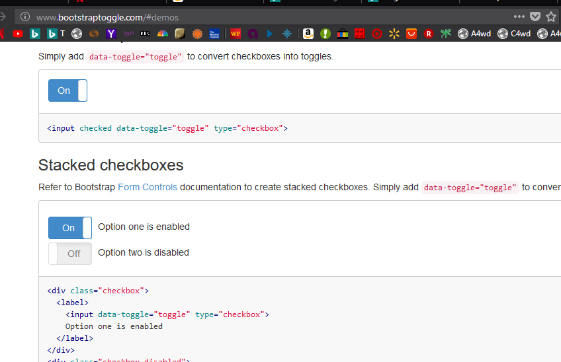Open the page actions three-dot menu
Image resolution: width=561 pixels, height=362 pixels.
click(519, 17)
